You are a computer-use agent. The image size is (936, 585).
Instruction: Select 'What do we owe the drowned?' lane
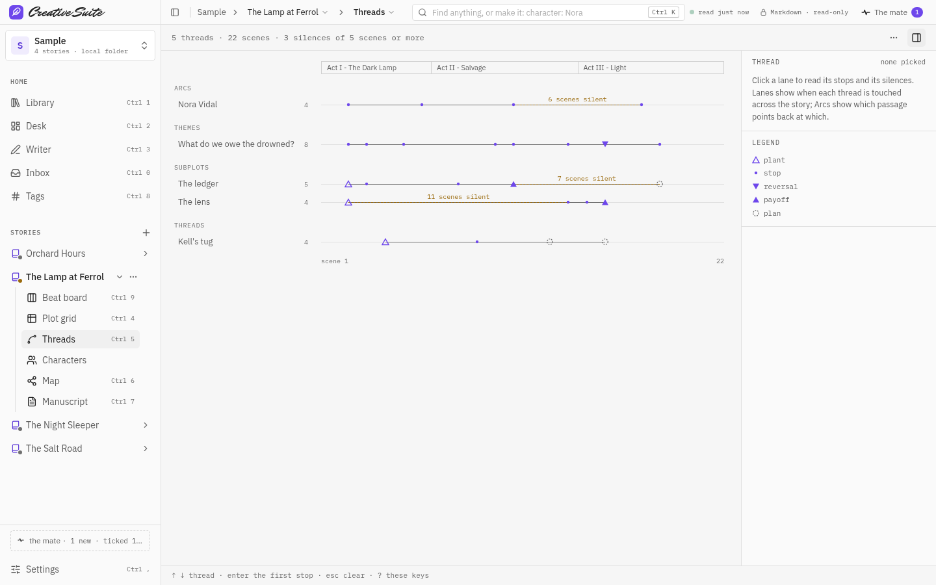[448, 144]
